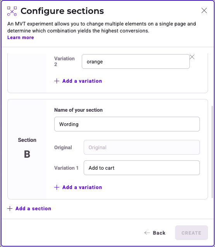215x247 pixels.
Task: Open the Learn more link
Action: [x=21, y=37]
